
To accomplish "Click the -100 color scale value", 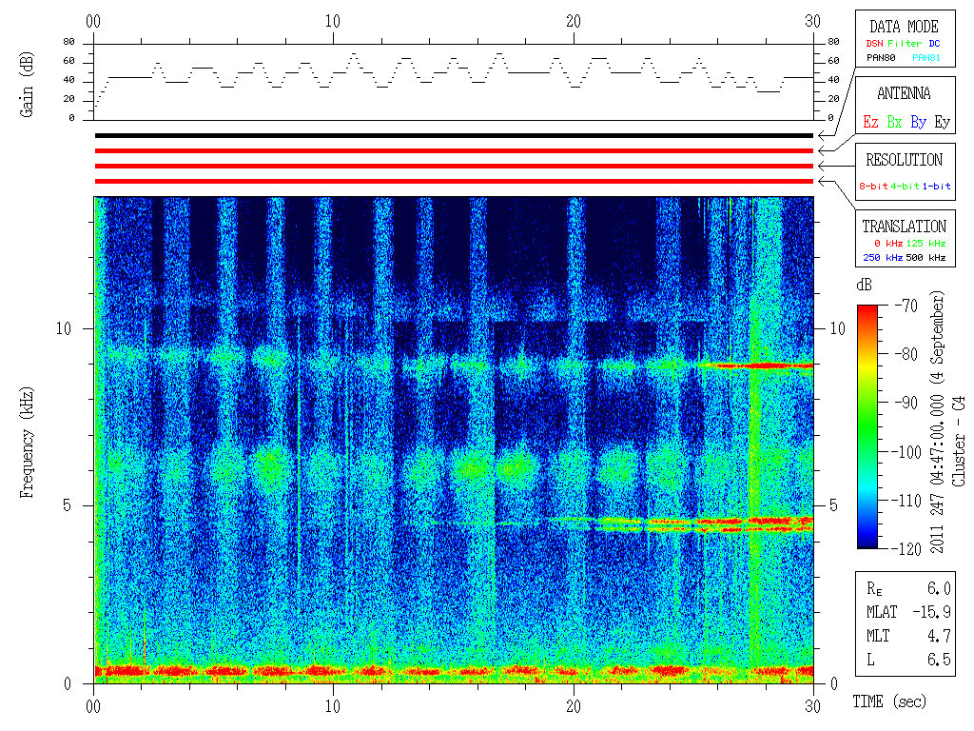I will click(906, 452).
